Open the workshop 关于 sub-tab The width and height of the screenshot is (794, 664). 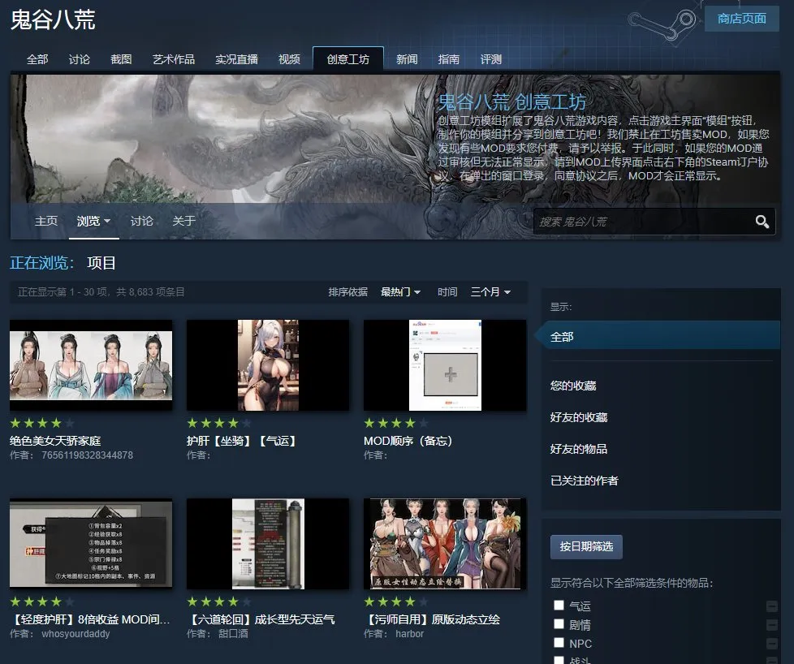pyautogui.click(x=183, y=221)
